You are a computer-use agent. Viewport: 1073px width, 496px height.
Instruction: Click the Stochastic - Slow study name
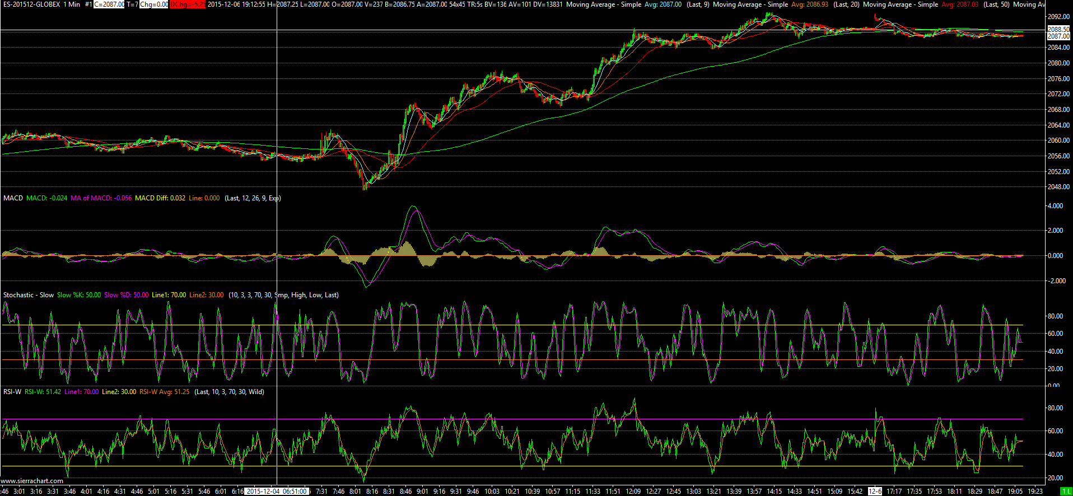click(29, 295)
